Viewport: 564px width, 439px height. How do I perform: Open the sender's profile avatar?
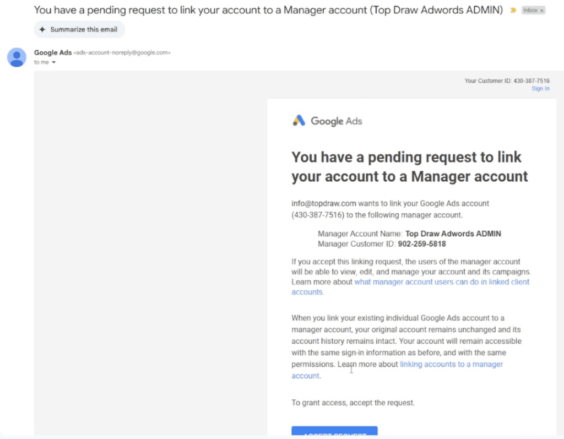tap(17, 57)
